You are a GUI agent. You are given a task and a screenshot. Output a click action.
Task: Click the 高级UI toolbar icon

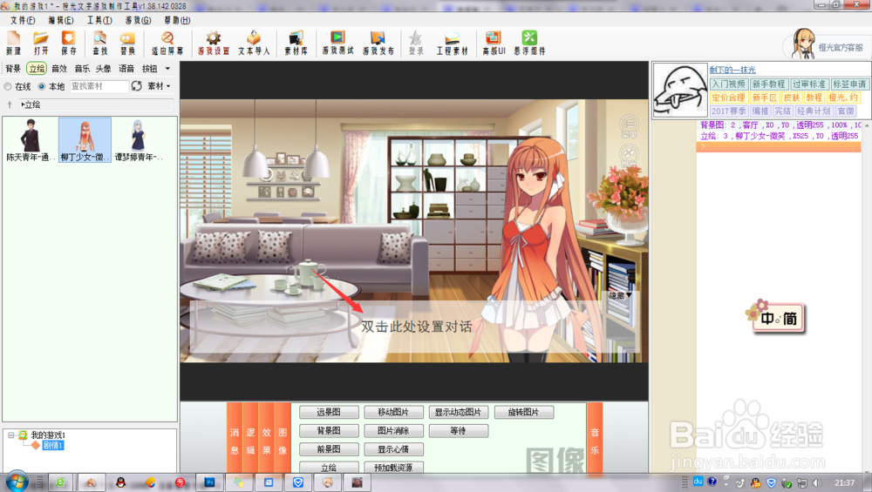click(x=494, y=43)
